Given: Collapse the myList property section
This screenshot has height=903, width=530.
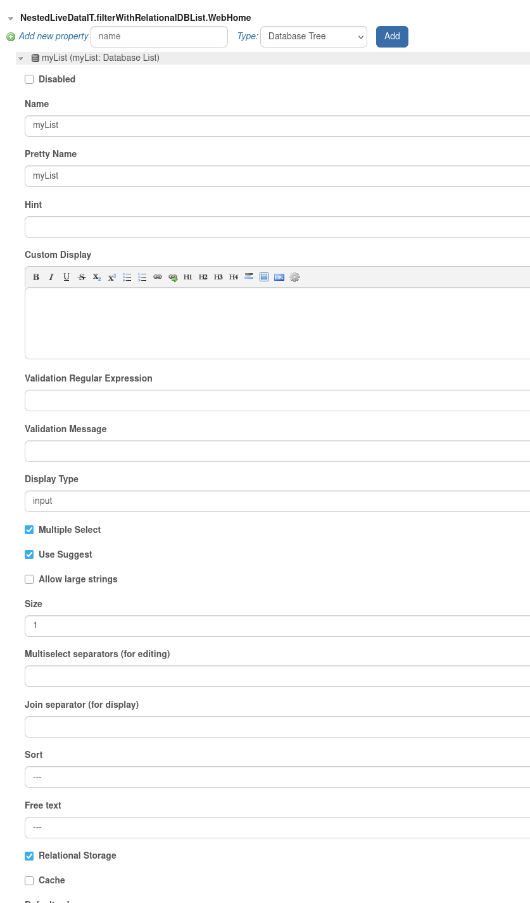Looking at the screenshot, I should click(21, 58).
